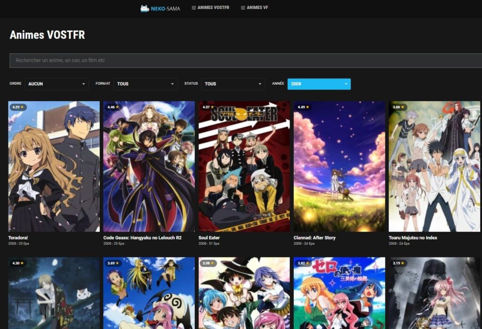Open the Format dropdown set to Tous
482x329 pixels.
pos(145,84)
